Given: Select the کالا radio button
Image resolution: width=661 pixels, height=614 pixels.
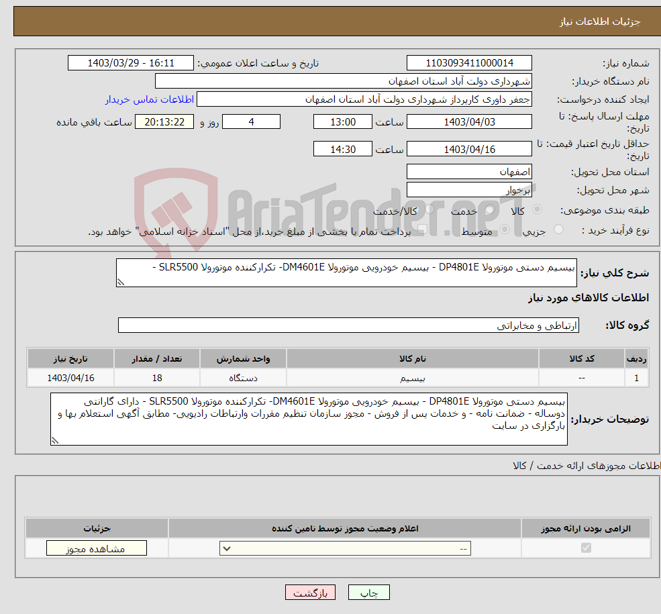Looking at the screenshot, I should pos(537,209).
